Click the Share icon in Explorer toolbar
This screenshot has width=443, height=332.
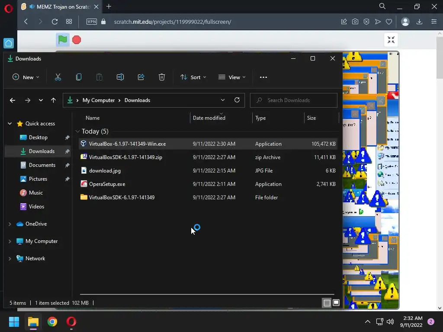tap(141, 77)
